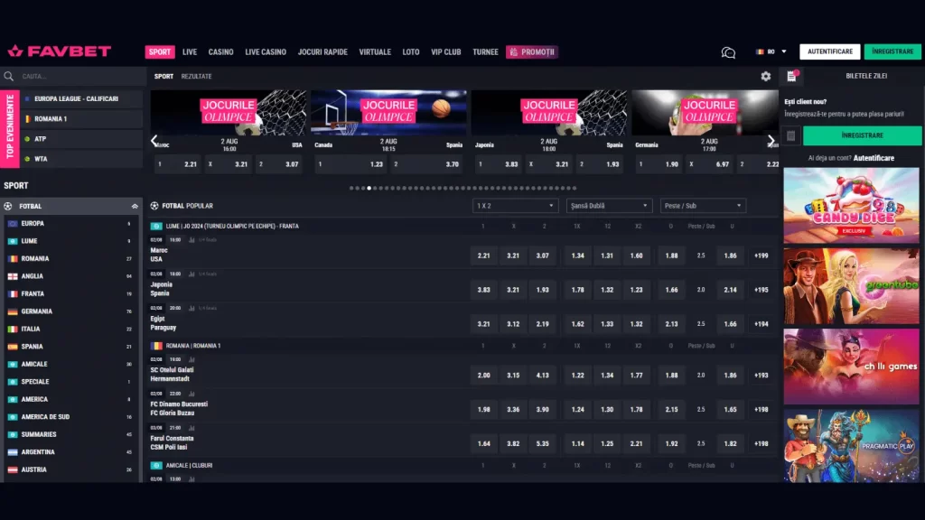The image size is (925, 520).
Task: Select odds 2.21 for Maroc win
Action: click(x=484, y=255)
